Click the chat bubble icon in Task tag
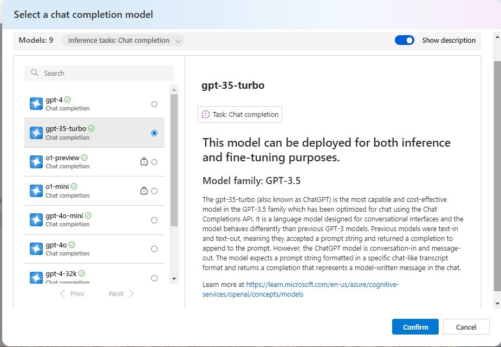The height and width of the screenshot is (347, 501). tap(206, 114)
